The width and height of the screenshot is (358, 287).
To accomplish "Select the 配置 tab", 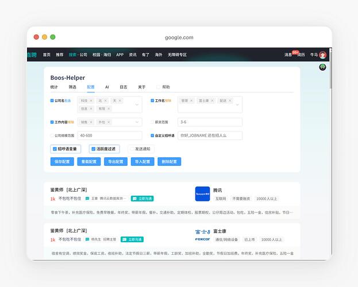I will [x=91, y=87].
